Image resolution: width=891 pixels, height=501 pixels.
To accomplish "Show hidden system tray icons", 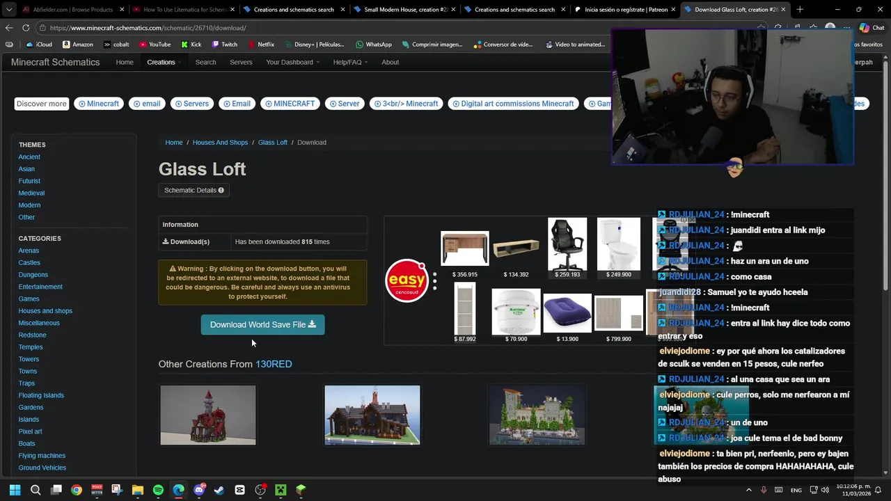I will pyautogui.click(x=749, y=490).
